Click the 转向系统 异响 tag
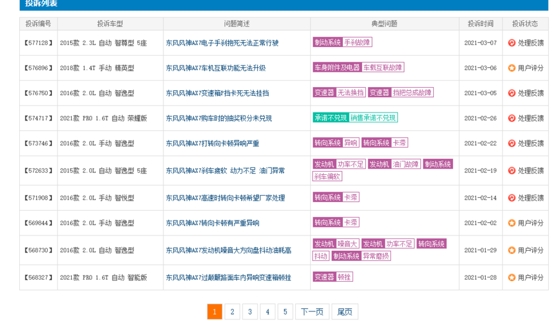The width and height of the screenshot is (560, 325). click(336, 143)
